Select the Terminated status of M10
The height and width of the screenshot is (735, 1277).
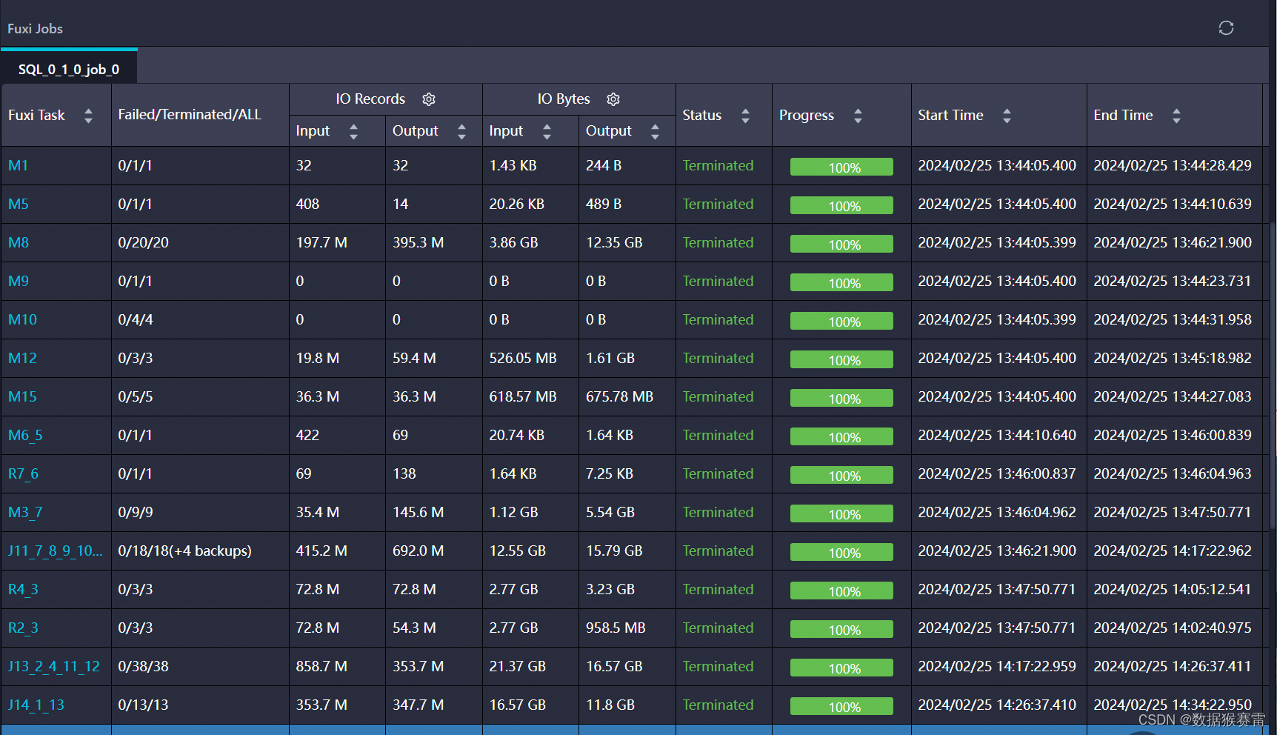pos(718,319)
